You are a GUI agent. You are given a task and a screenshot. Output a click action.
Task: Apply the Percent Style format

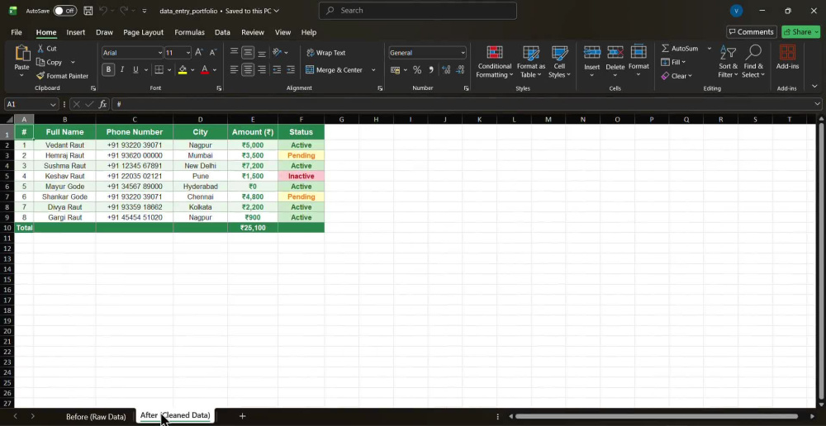(416, 70)
